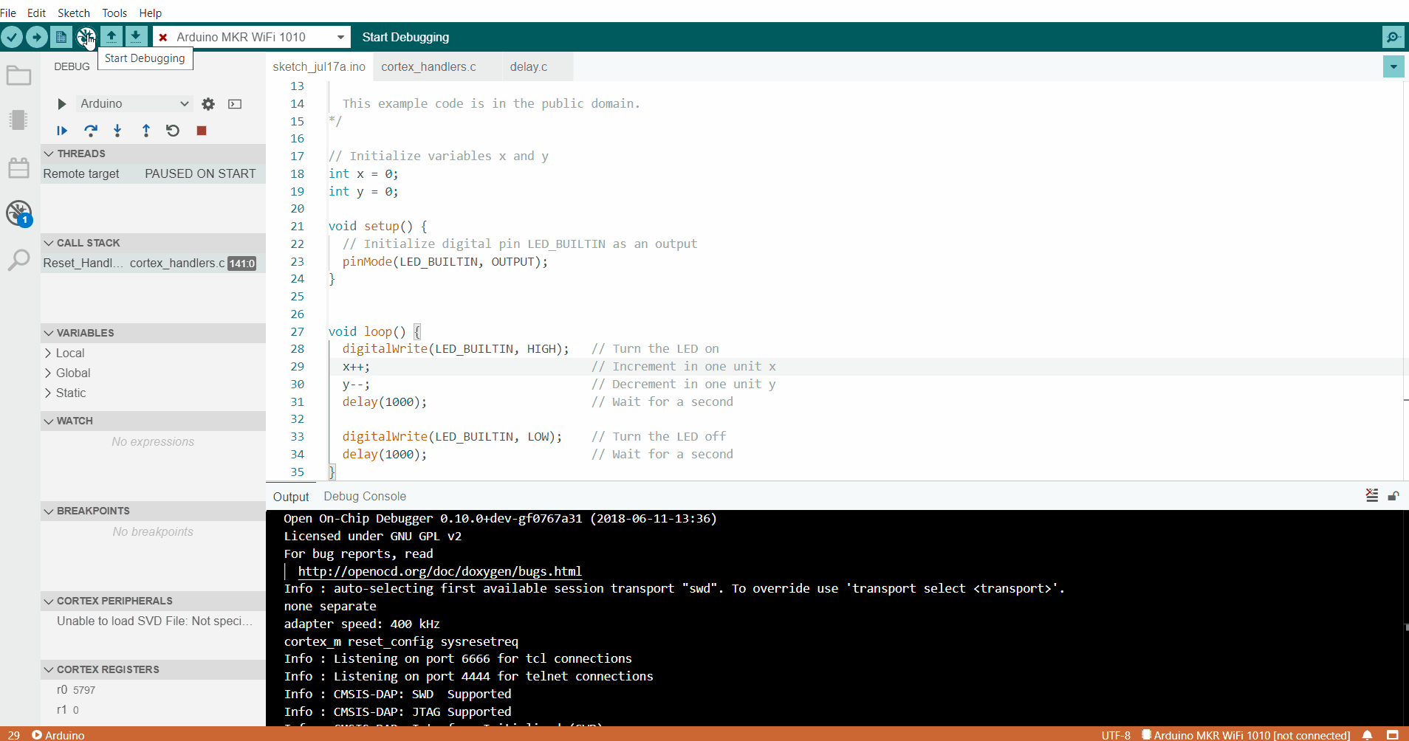Select the Step Over debug icon
This screenshot has width=1409, height=741.
90,131
